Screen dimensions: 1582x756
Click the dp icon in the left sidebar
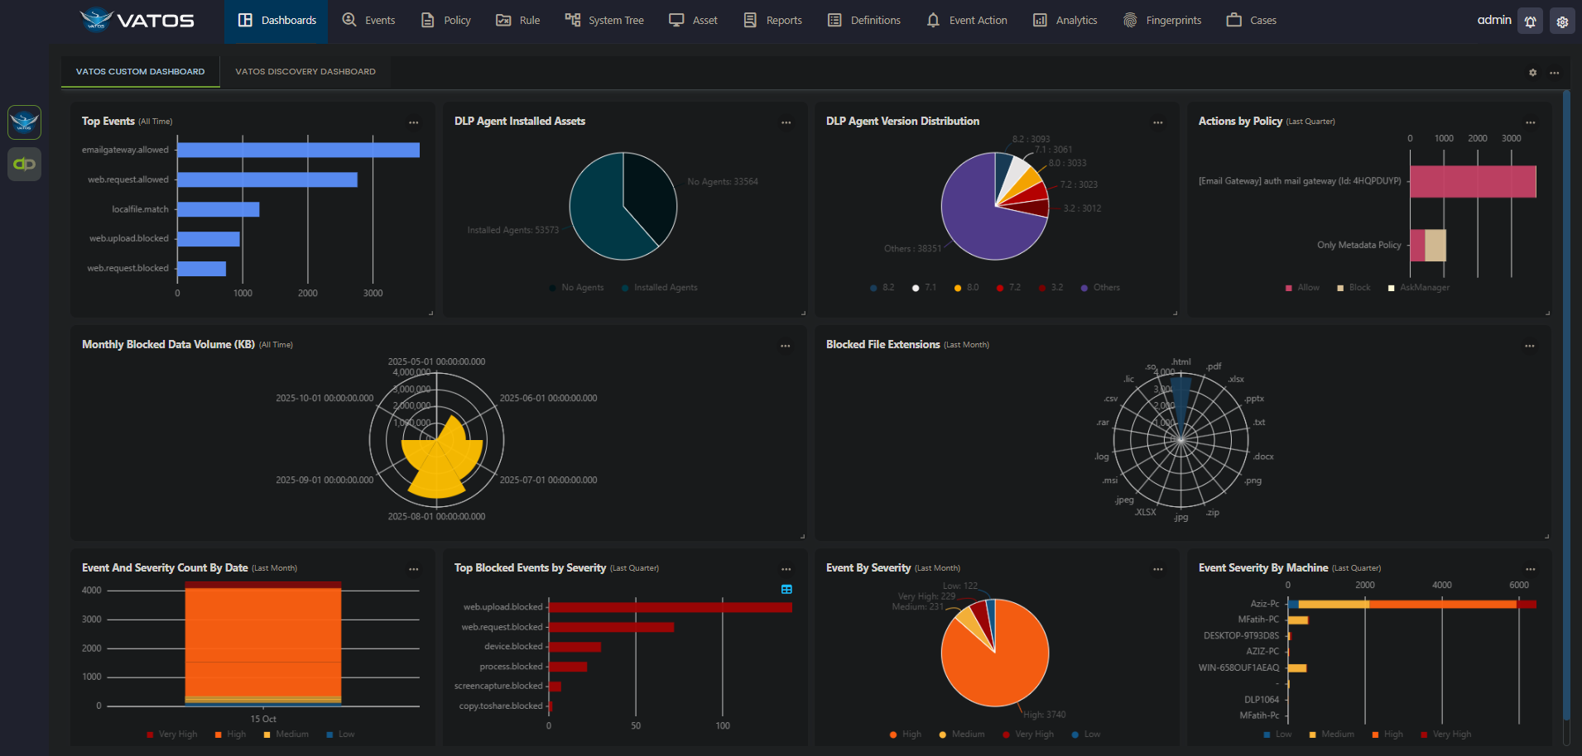coord(24,164)
